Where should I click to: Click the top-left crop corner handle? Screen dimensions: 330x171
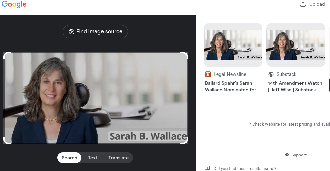[x=7, y=56]
